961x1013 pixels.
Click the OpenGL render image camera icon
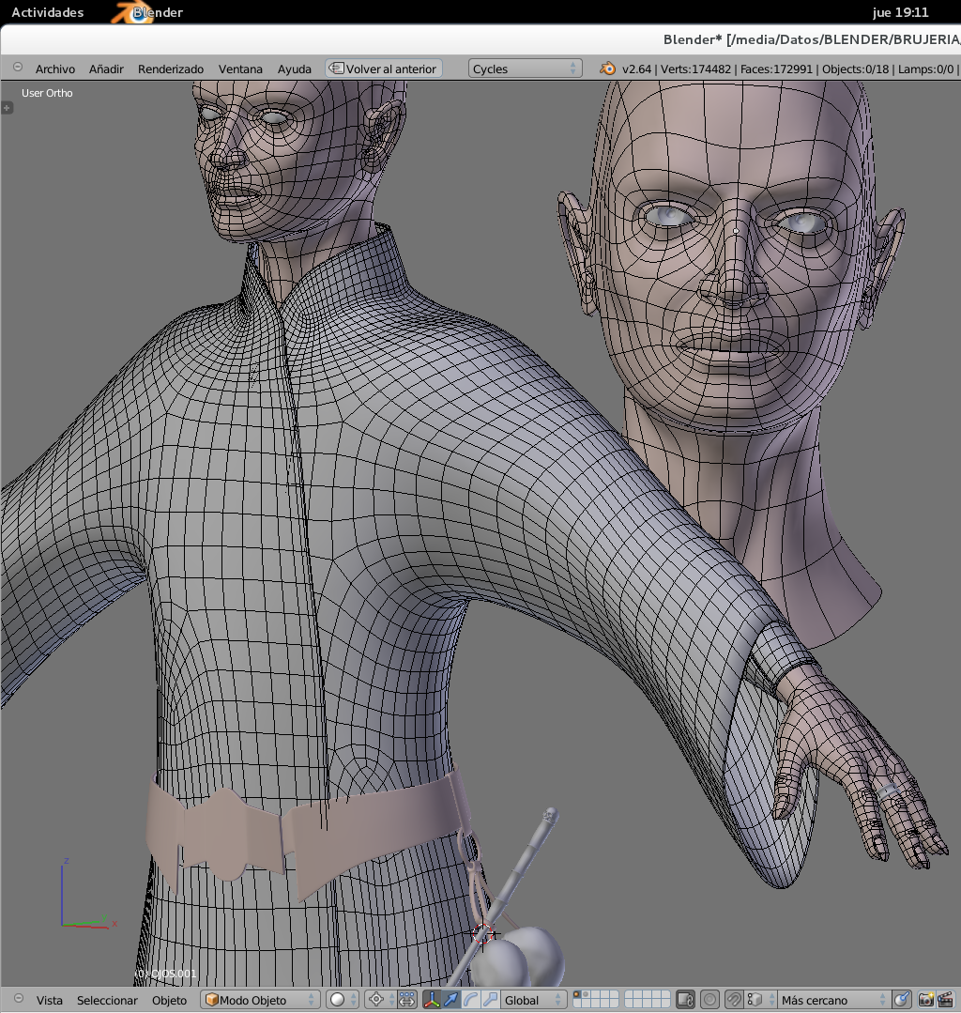pos(926,1000)
